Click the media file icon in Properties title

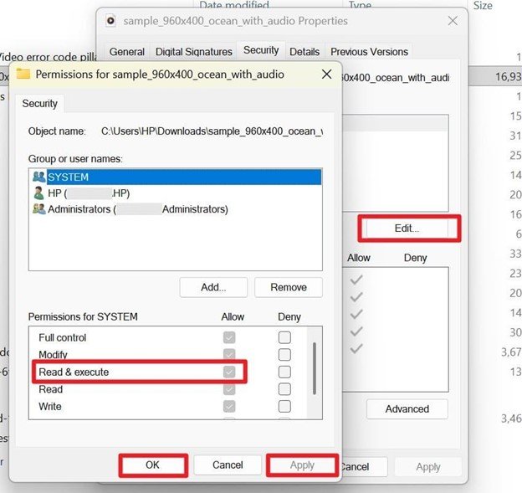pyautogui.click(x=110, y=21)
